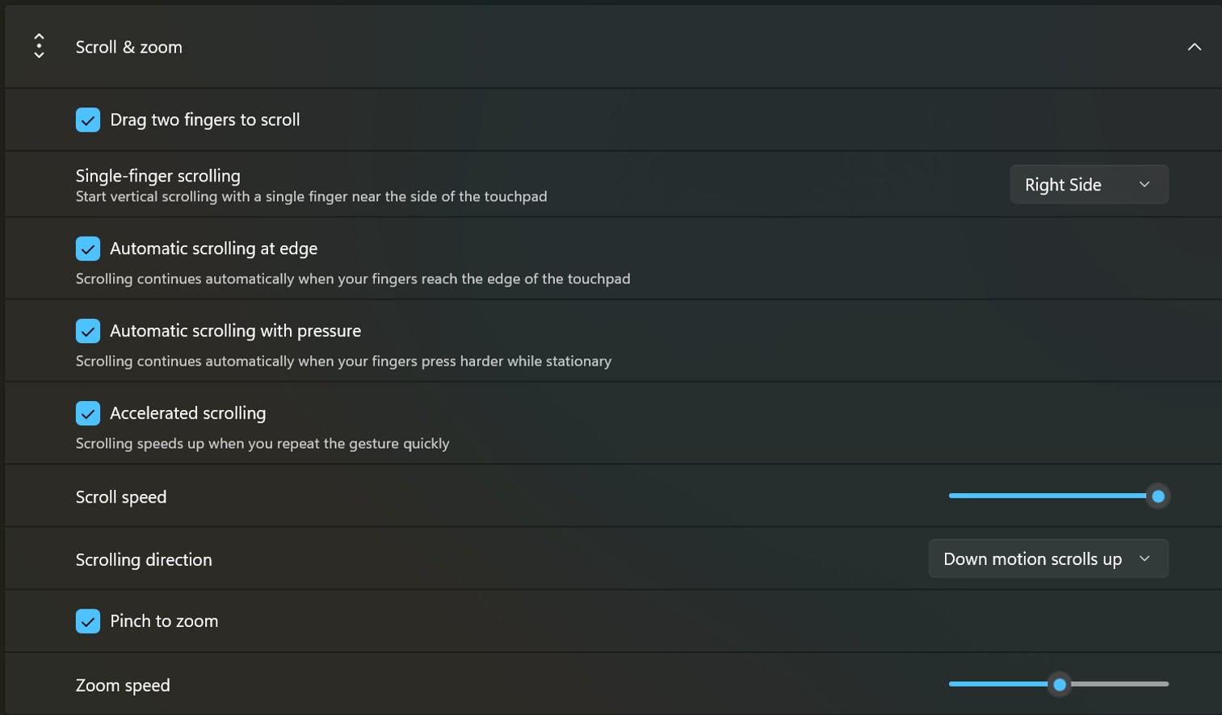
Task: Click the Pinch to zoom label
Action: [x=164, y=621]
